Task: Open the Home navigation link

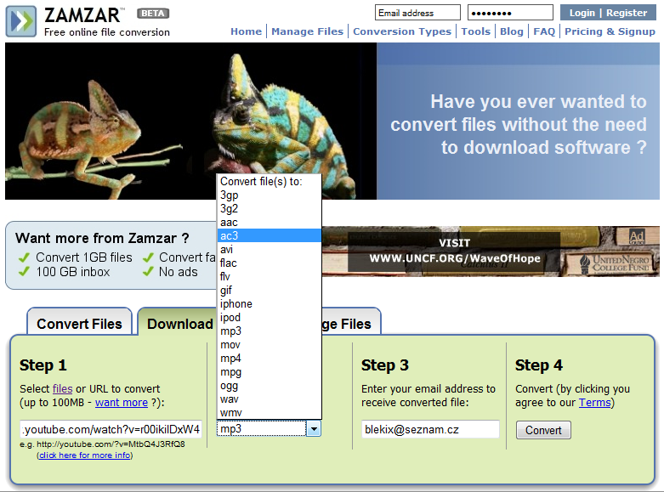Action: pyautogui.click(x=246, y=31)
